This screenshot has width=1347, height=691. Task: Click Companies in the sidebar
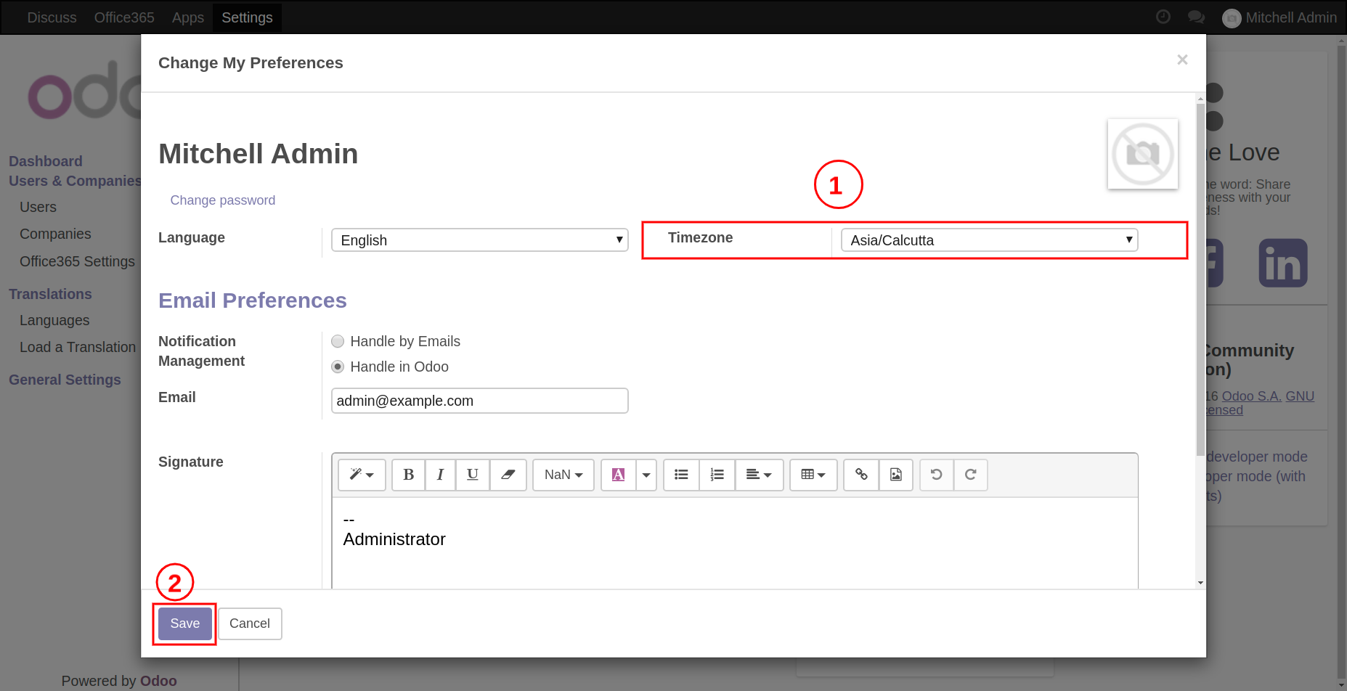[x=55, y=234]
